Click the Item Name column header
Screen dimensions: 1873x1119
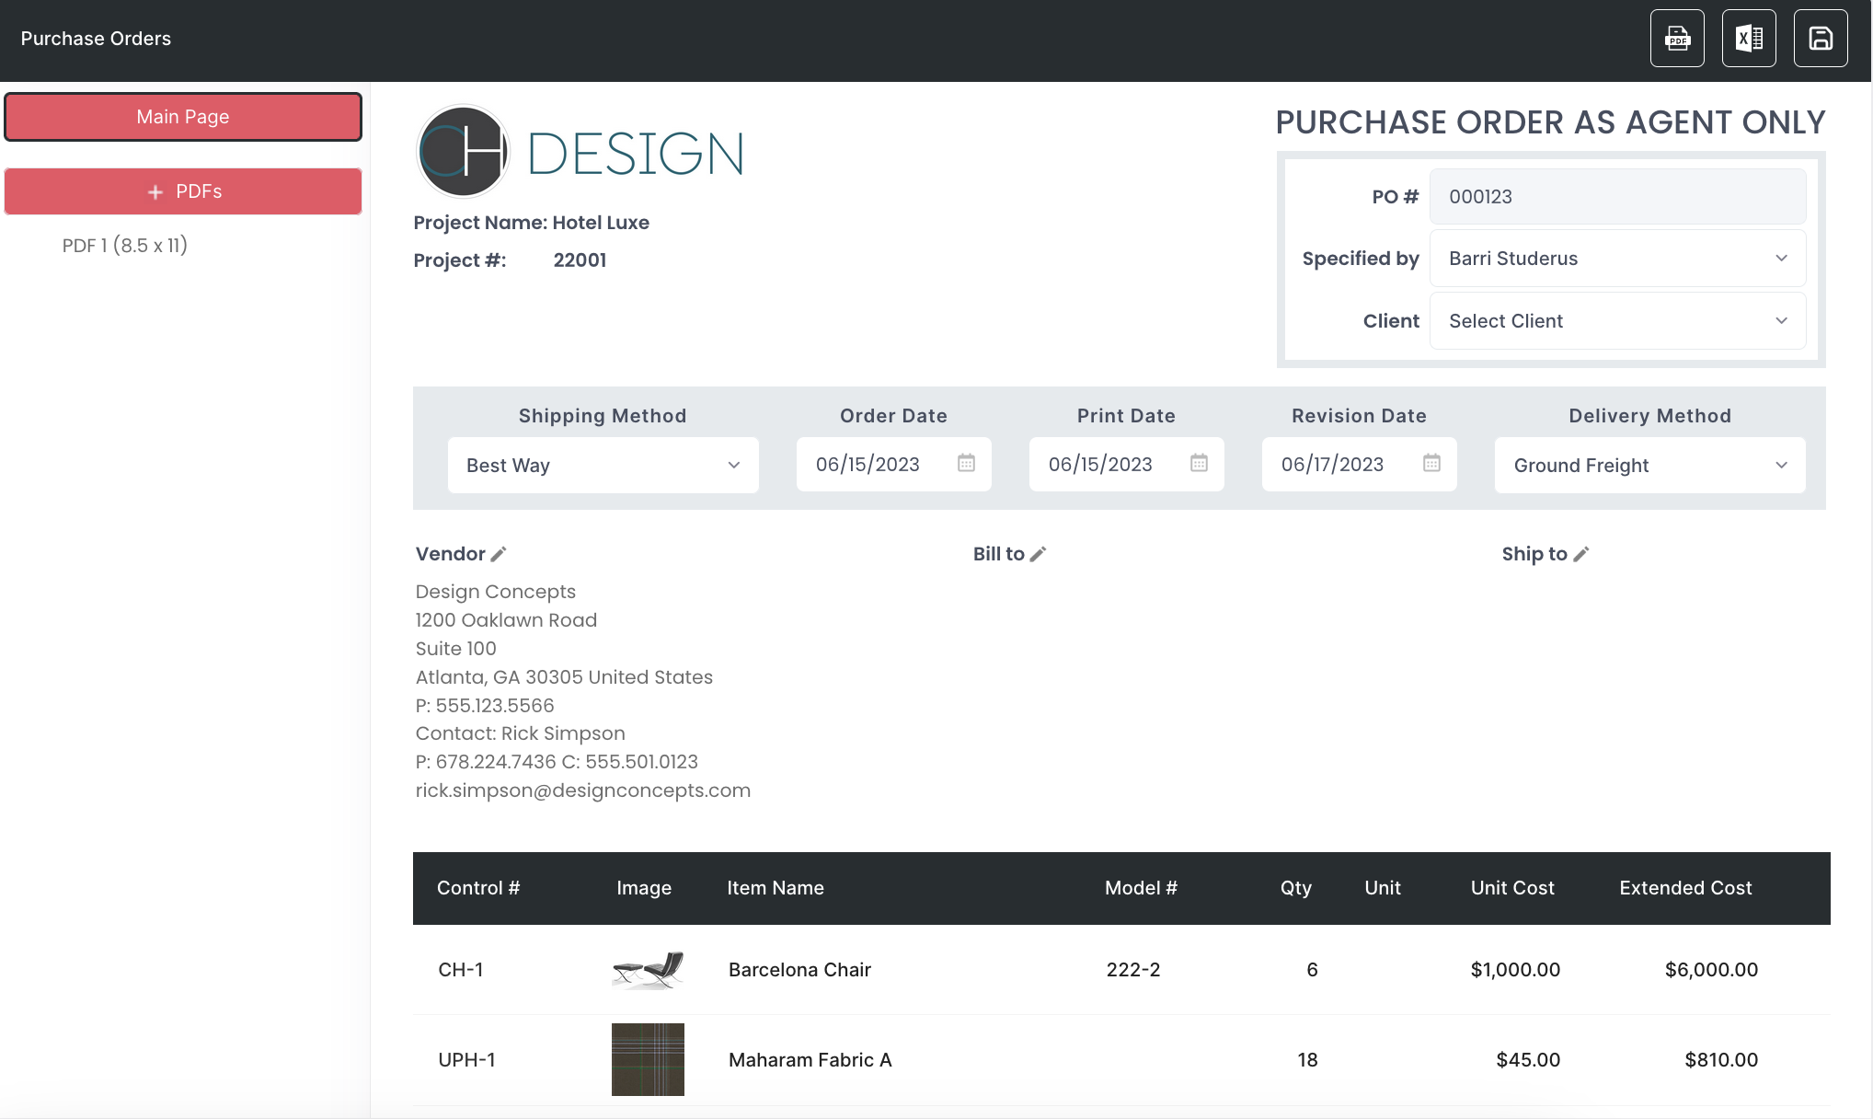(776, 888)
